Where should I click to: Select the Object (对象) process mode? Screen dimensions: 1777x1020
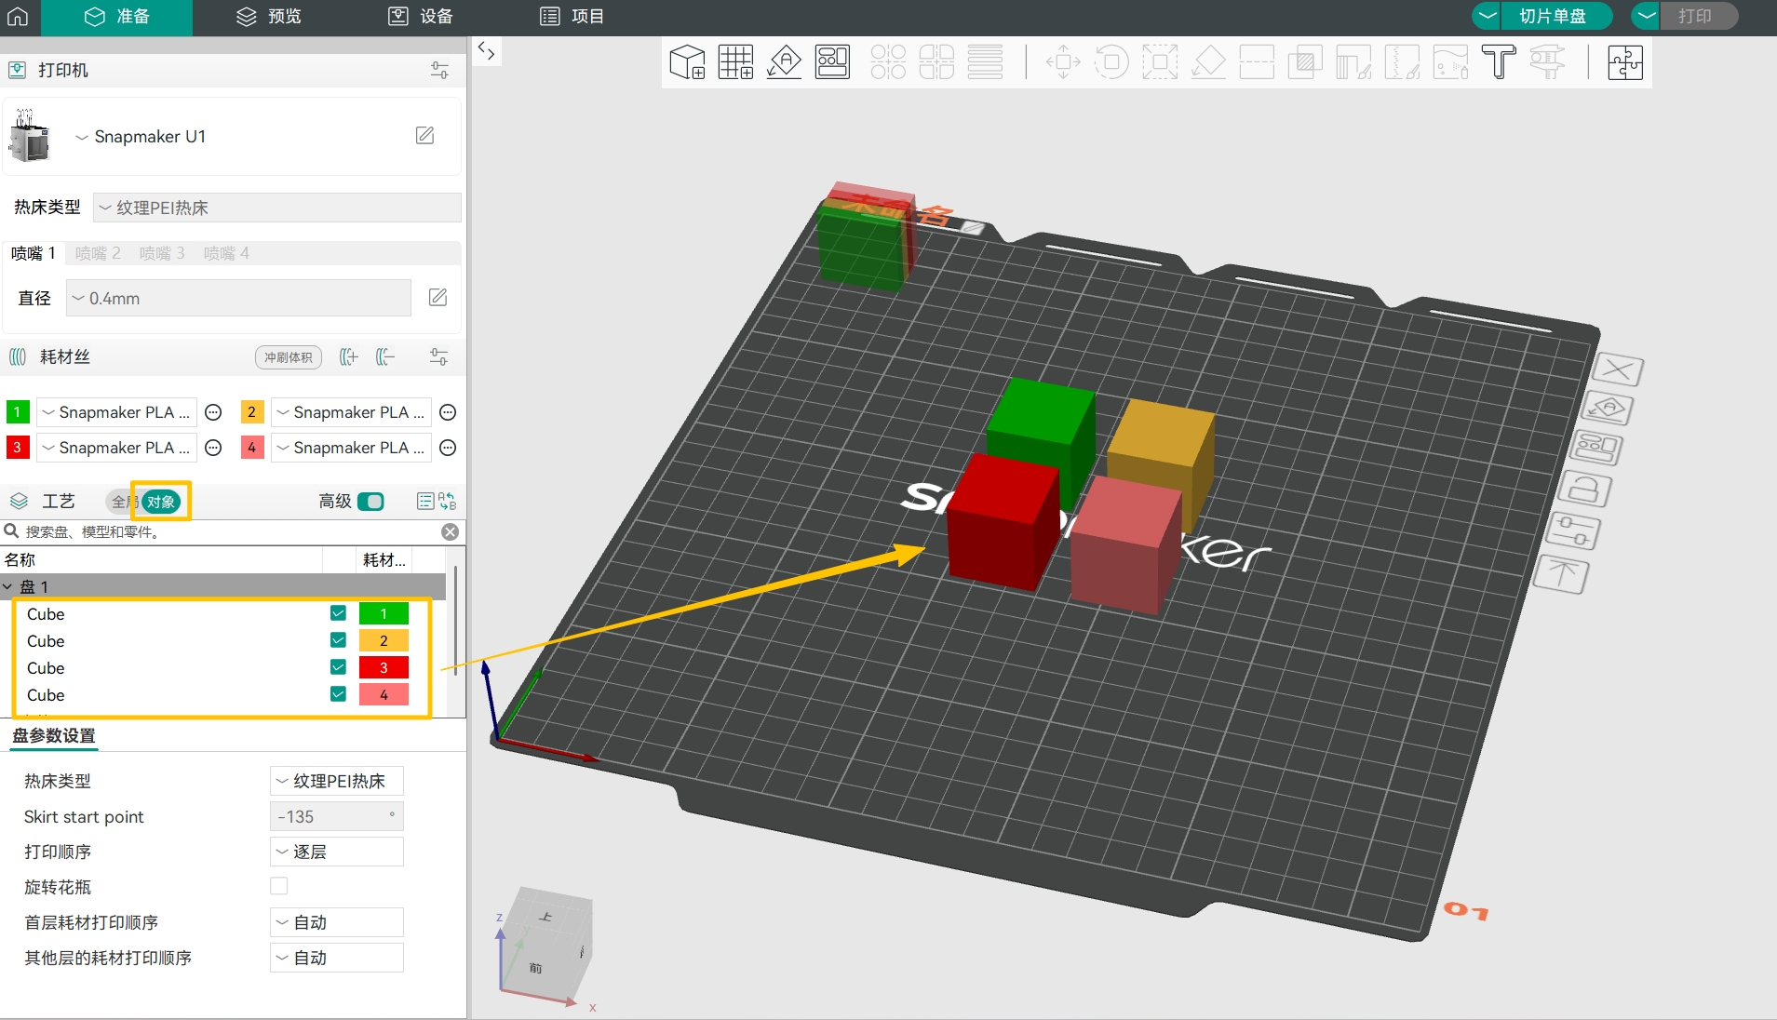tap(161, 502)
